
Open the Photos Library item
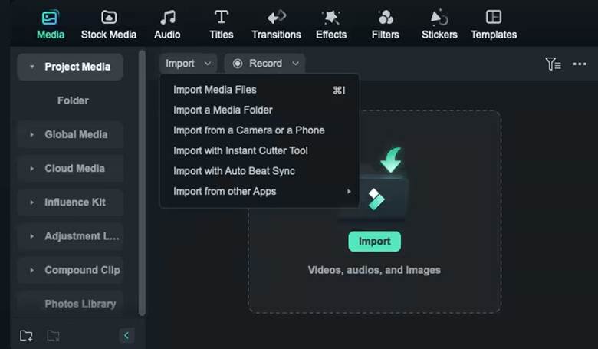[80, 304]
